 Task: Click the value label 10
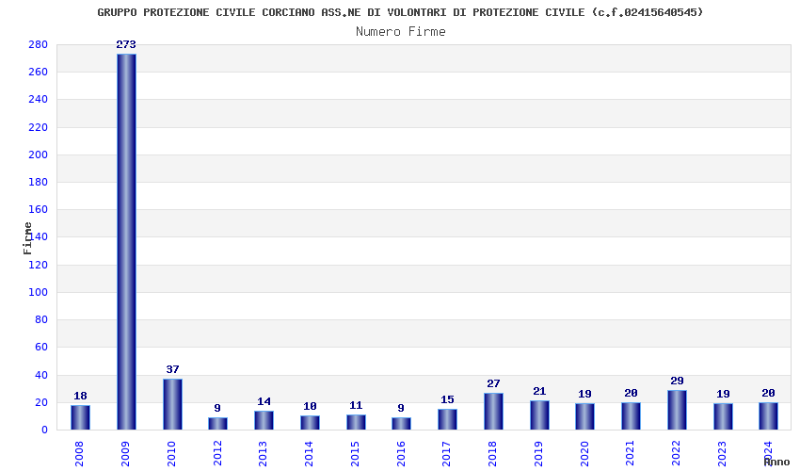click(x=310, y=407)
